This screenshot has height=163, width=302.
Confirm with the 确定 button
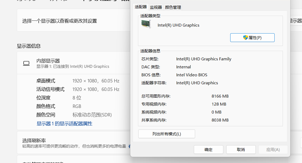click(x=208, y=149)
